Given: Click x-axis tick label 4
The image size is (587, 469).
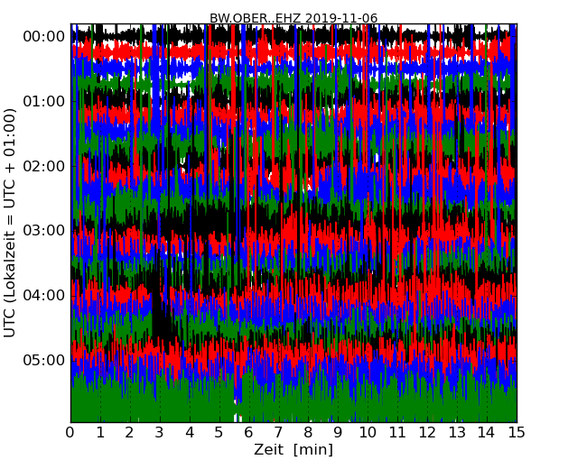Looking at the screenshot, I should [190, 433].
